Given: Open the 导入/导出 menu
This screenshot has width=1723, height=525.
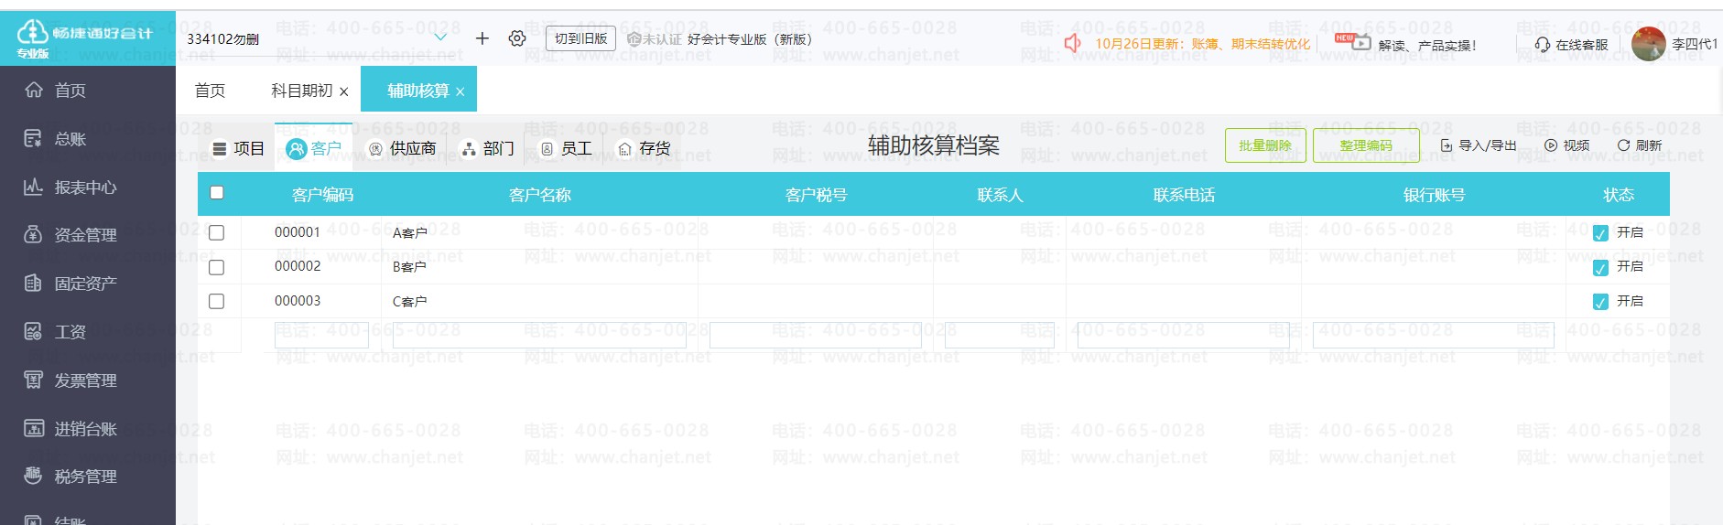Looking at the screenshot, I should point(1479,145).
